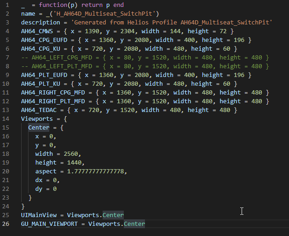Click GU_MAIN_VIEWPORT identifier on line 26
Screen dimensions: 289x236
49,224
